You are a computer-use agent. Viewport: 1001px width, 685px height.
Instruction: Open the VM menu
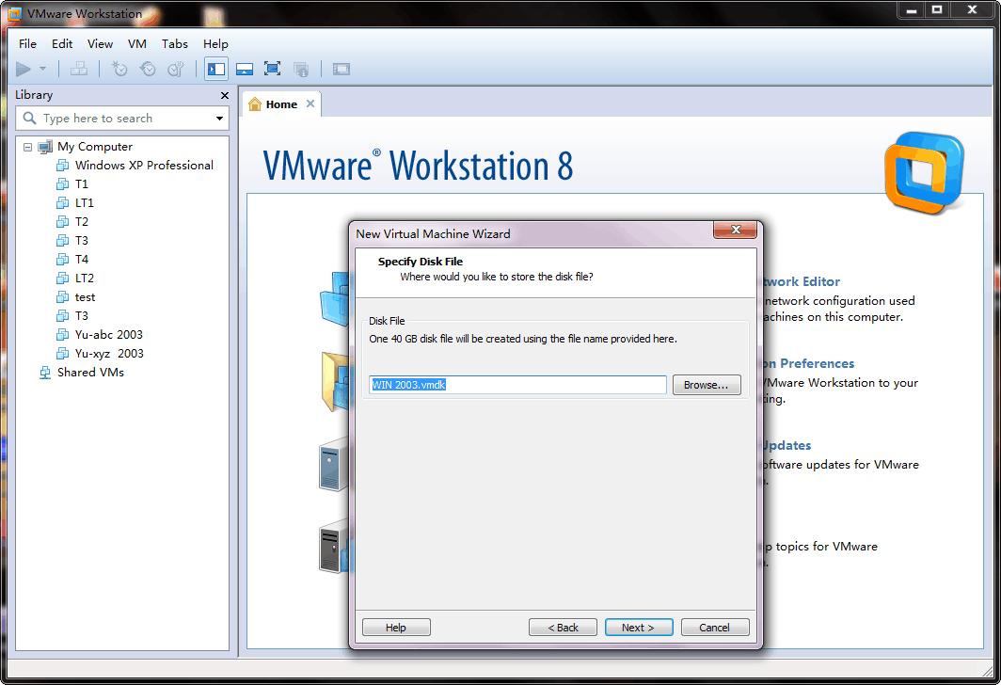click(136, 43)
